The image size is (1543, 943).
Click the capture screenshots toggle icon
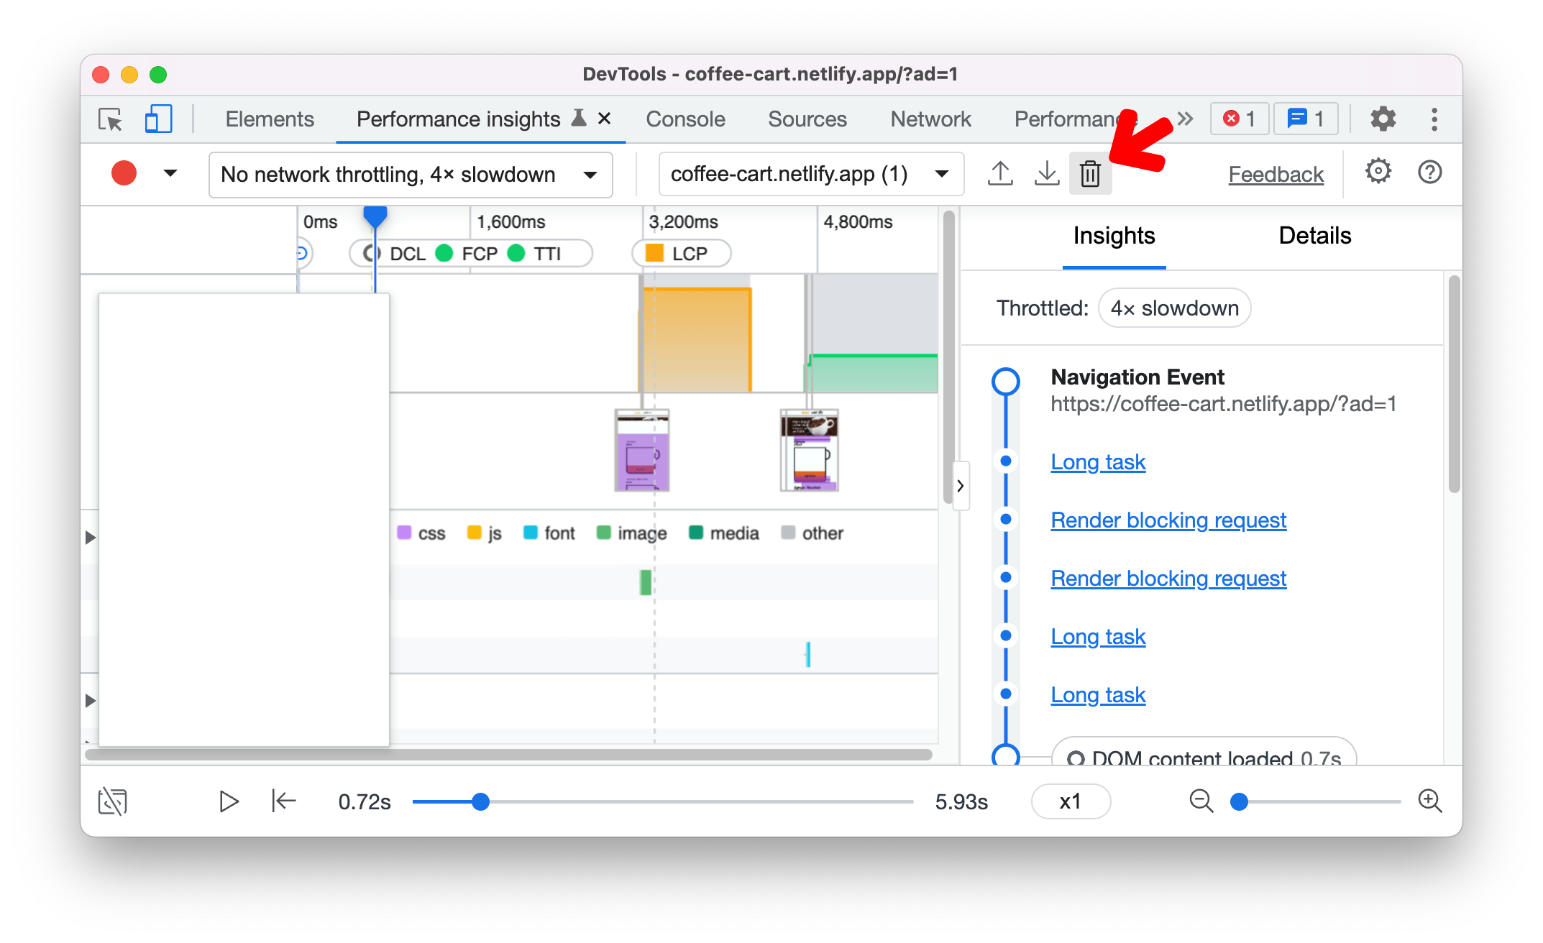[x=114, y=801]
